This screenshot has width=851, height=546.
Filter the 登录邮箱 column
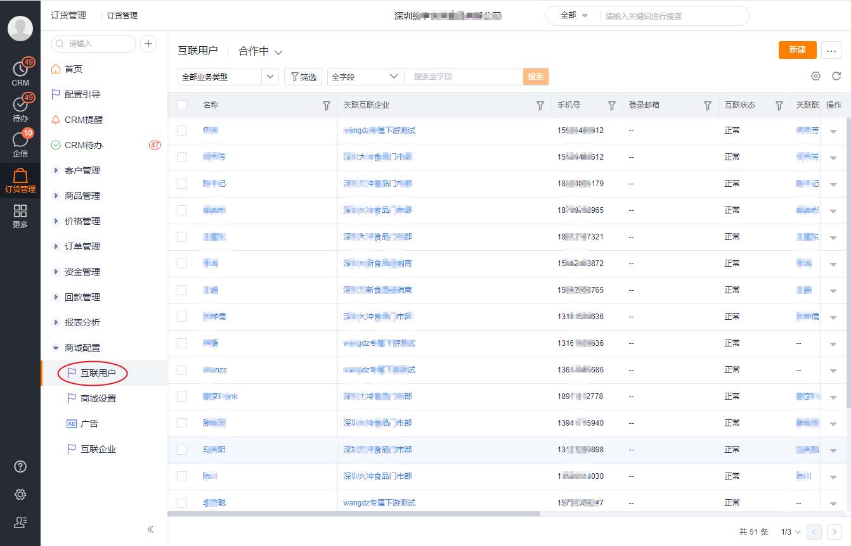pos(708,106)
